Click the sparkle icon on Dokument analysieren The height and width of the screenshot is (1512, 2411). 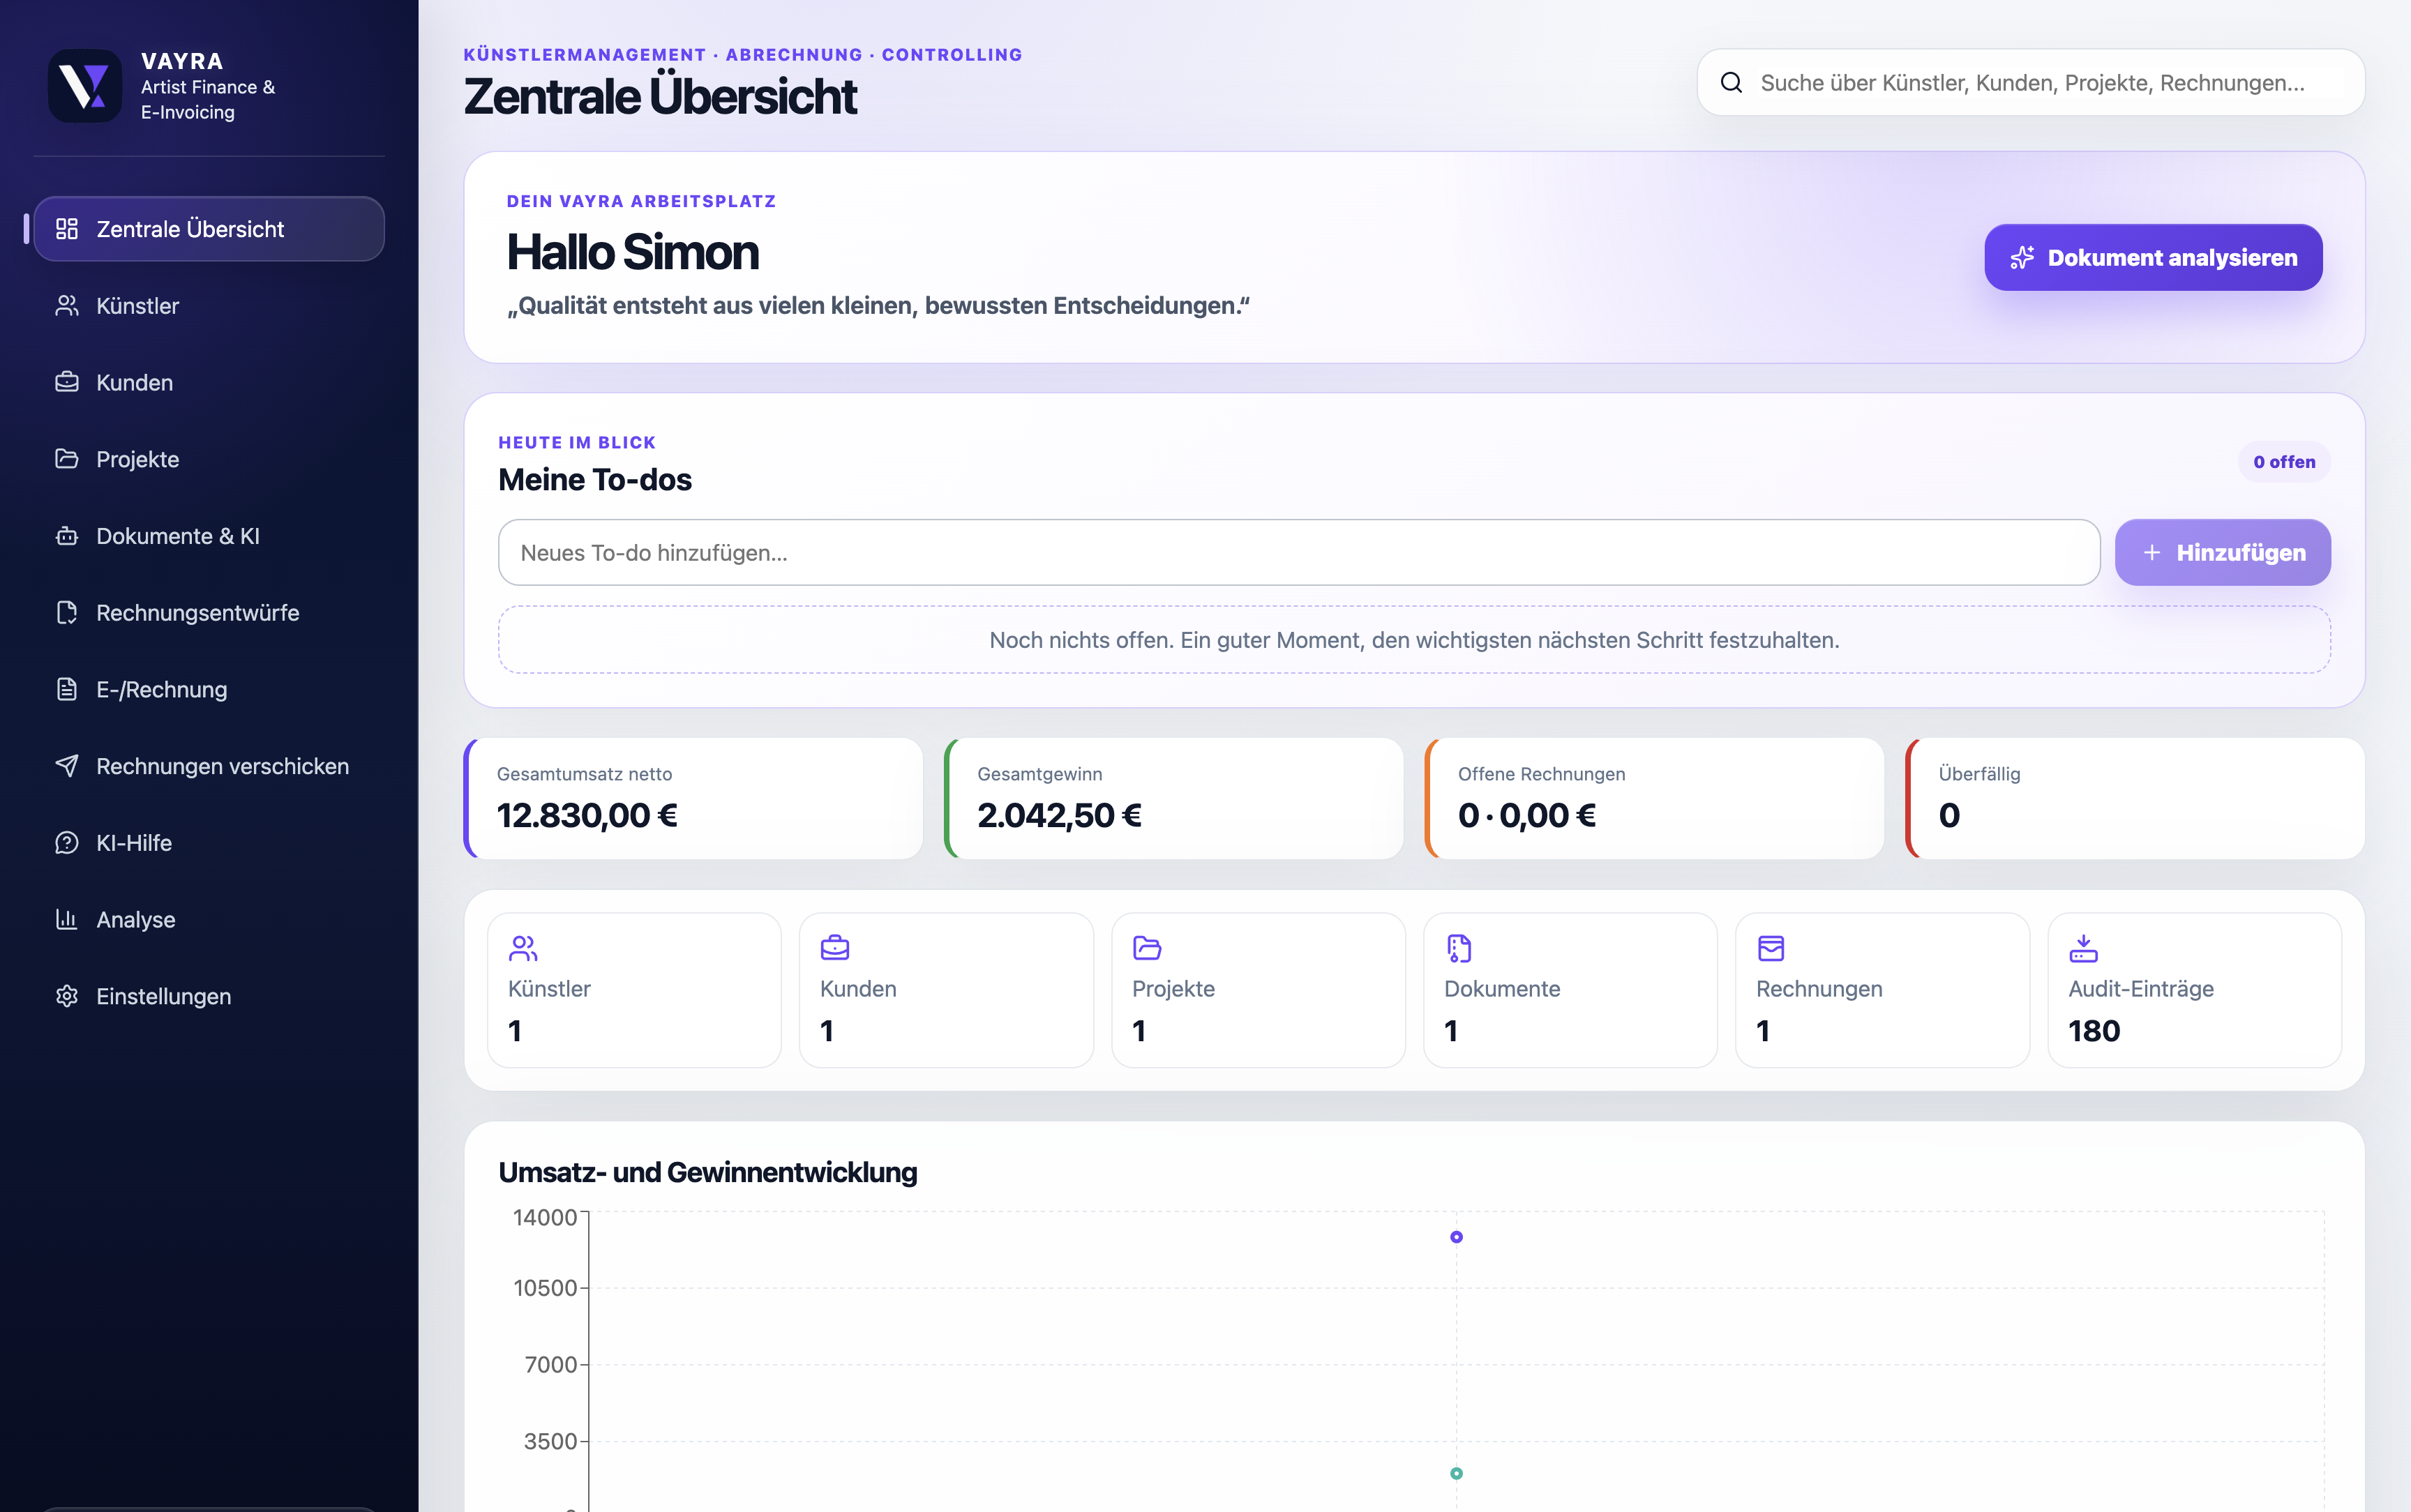coord(2022,258)
